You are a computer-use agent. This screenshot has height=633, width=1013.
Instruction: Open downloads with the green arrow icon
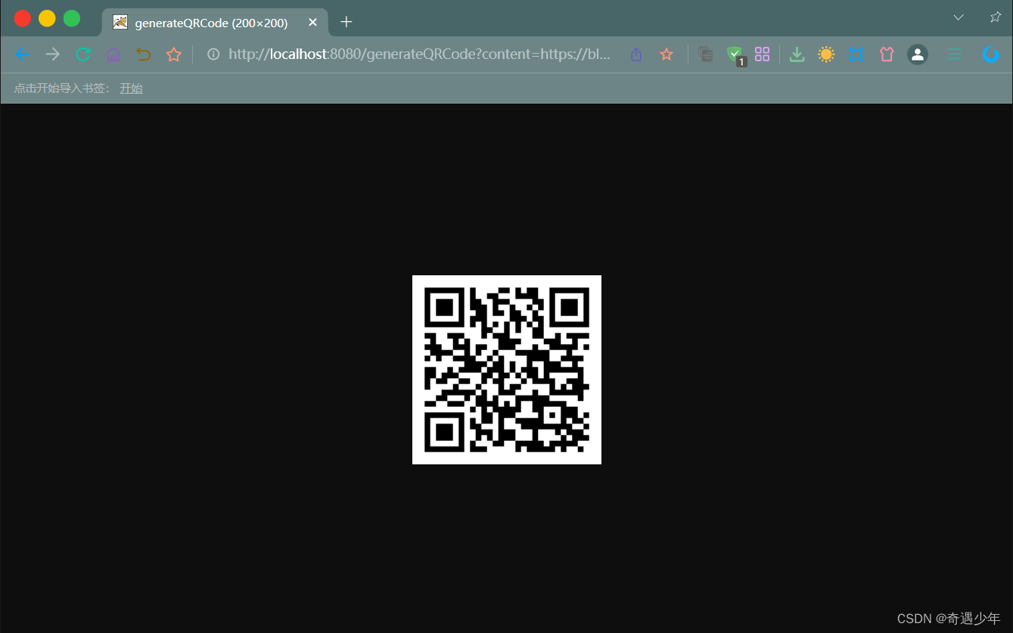pos(797,54)
